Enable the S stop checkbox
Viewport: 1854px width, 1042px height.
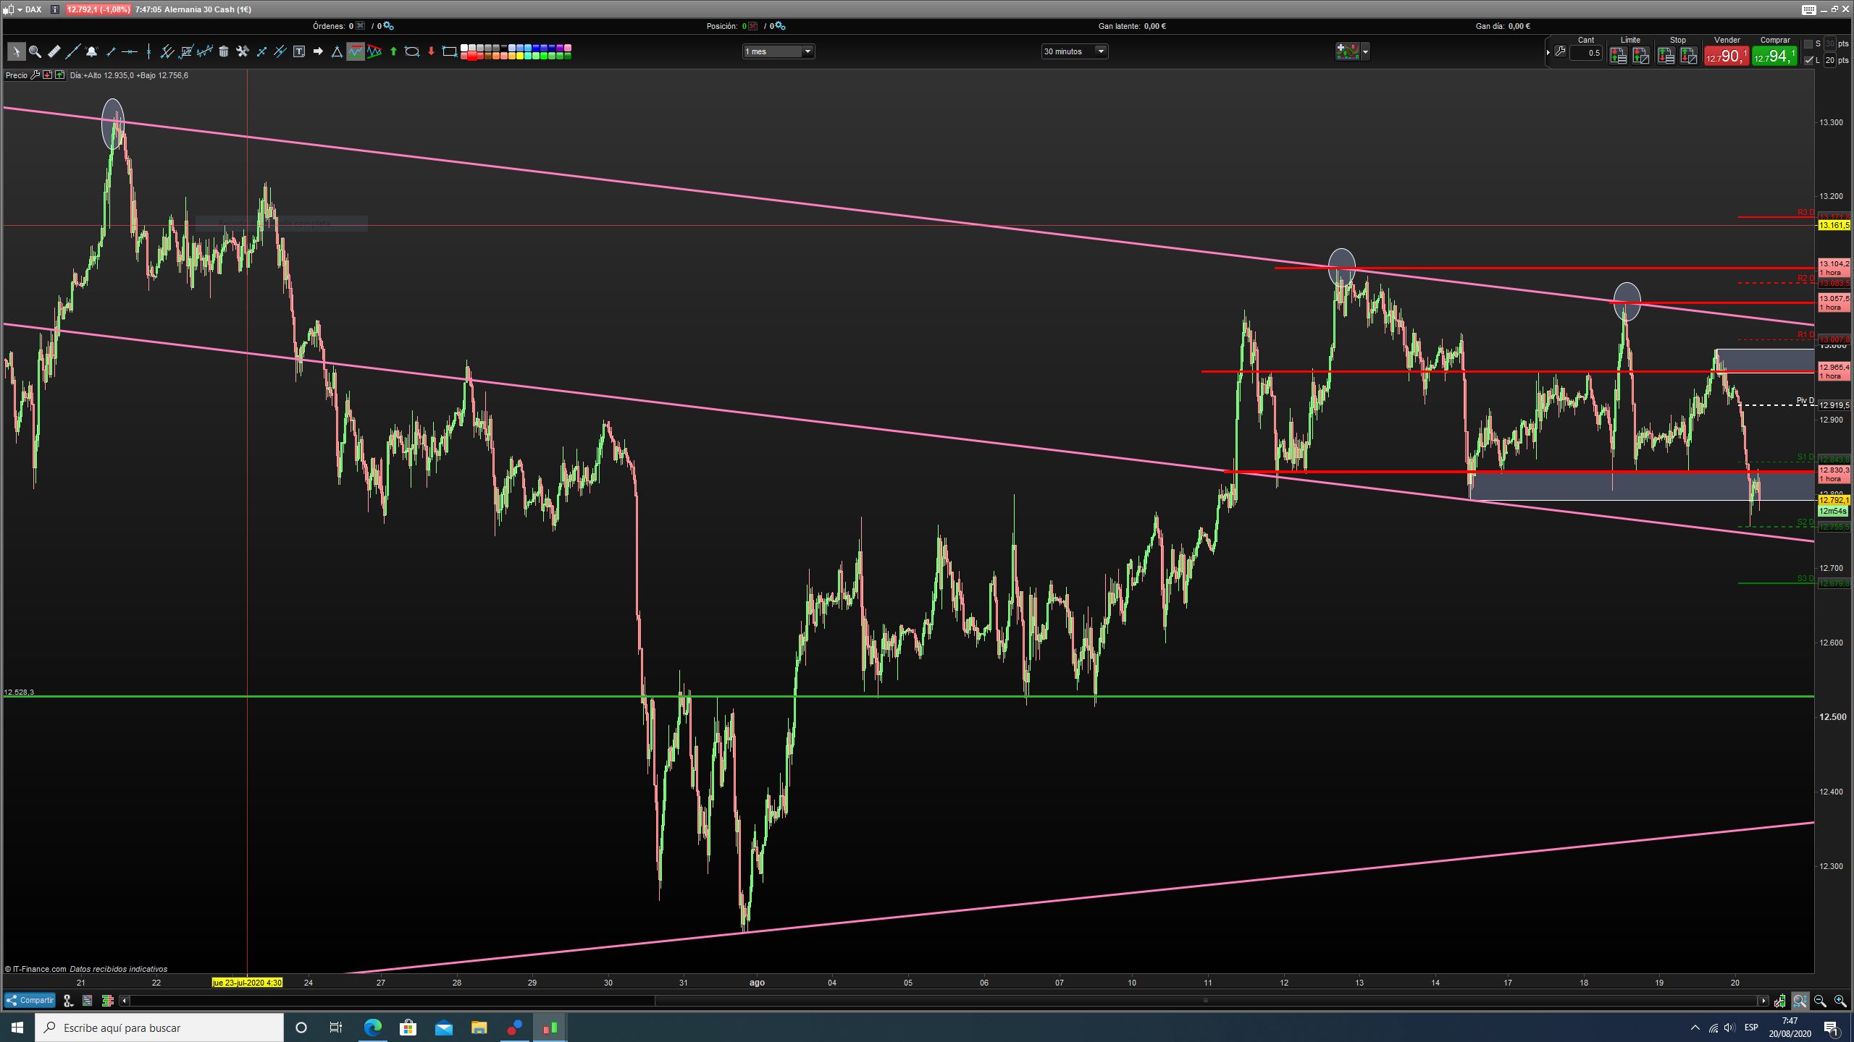click(1808, 44)
